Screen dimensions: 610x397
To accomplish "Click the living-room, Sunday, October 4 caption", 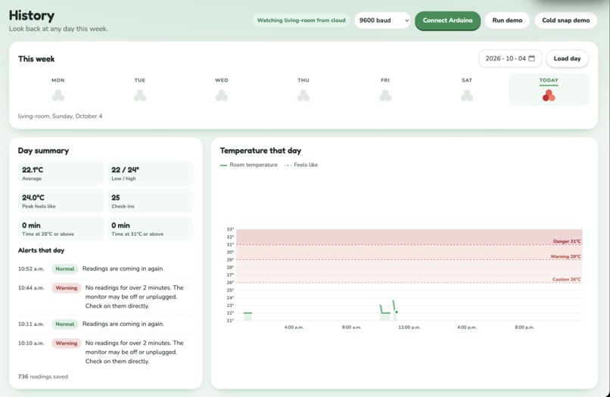I will pos(60,116).
